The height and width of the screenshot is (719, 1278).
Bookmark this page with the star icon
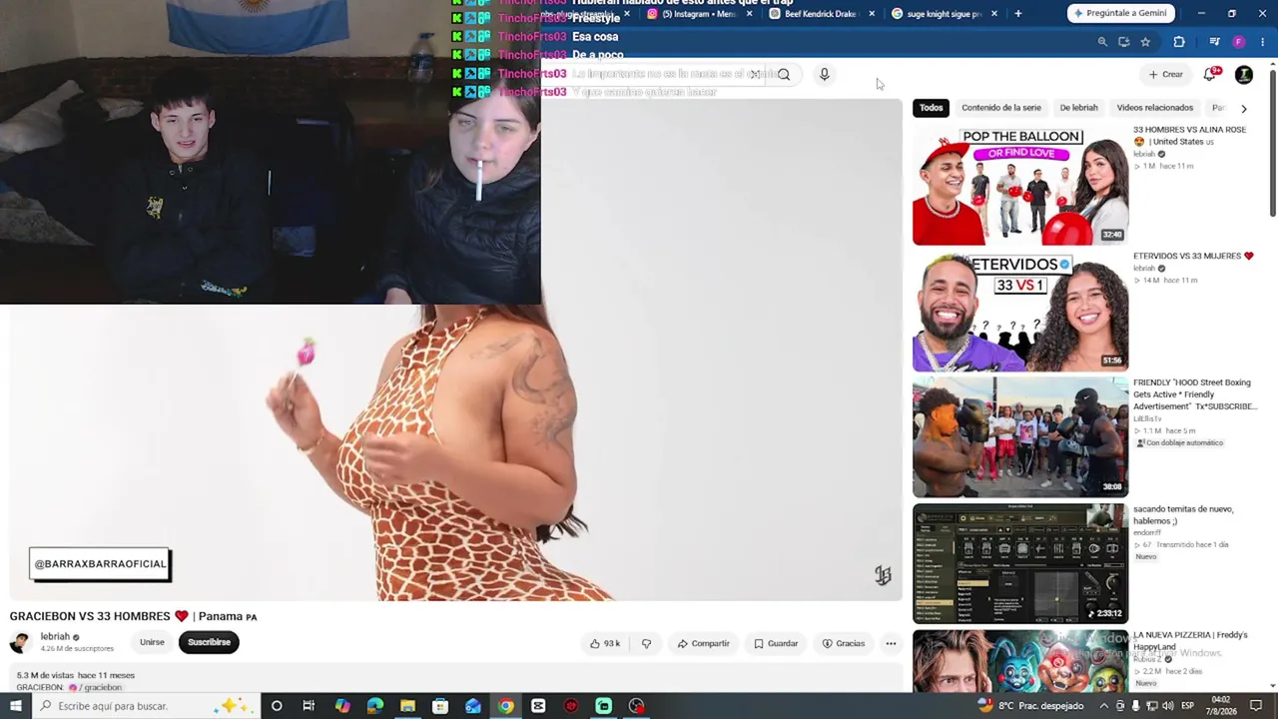(x=1145, y=42)
